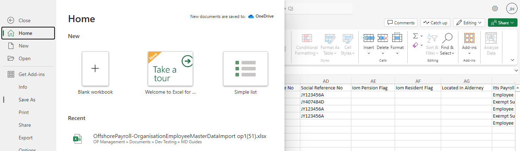Click the Excel file icon in Recent

click(x=77, y=139)
